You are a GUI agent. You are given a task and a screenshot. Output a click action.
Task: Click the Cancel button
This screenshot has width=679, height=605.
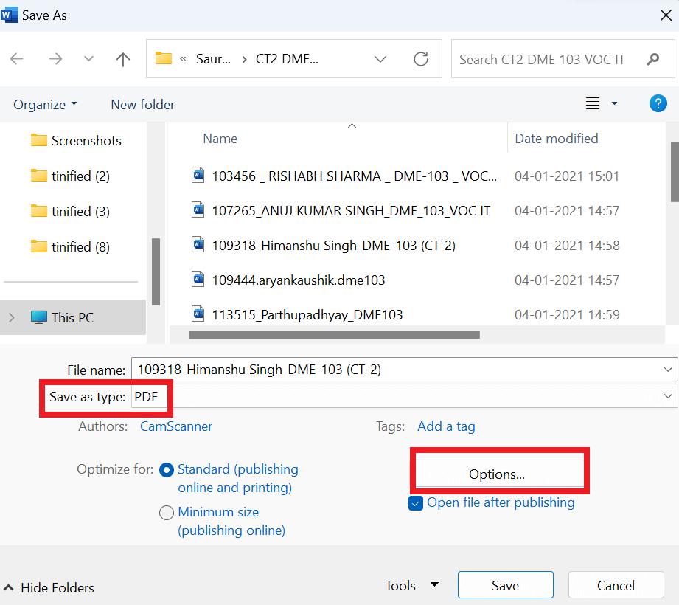[616, 585]
